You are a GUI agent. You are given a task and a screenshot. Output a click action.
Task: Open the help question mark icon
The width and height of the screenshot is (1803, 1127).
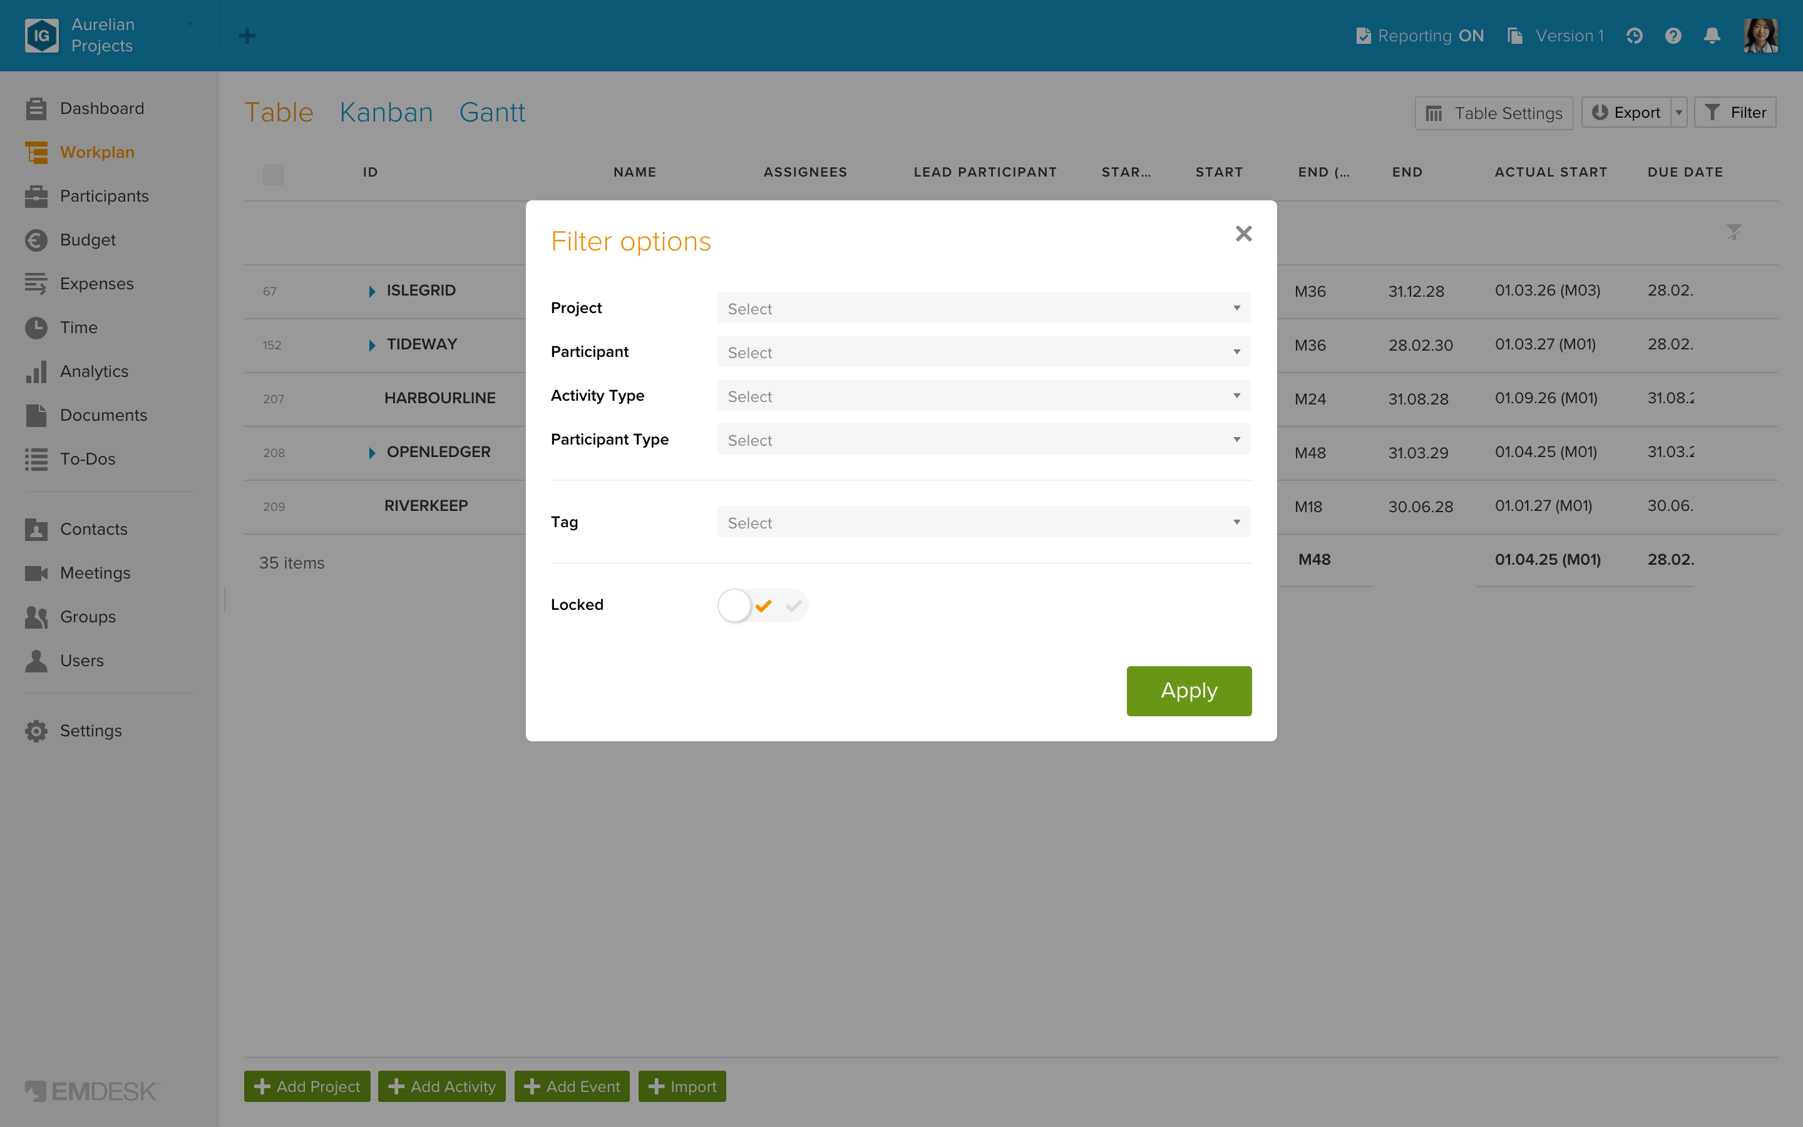click(x=1673, y=36)
